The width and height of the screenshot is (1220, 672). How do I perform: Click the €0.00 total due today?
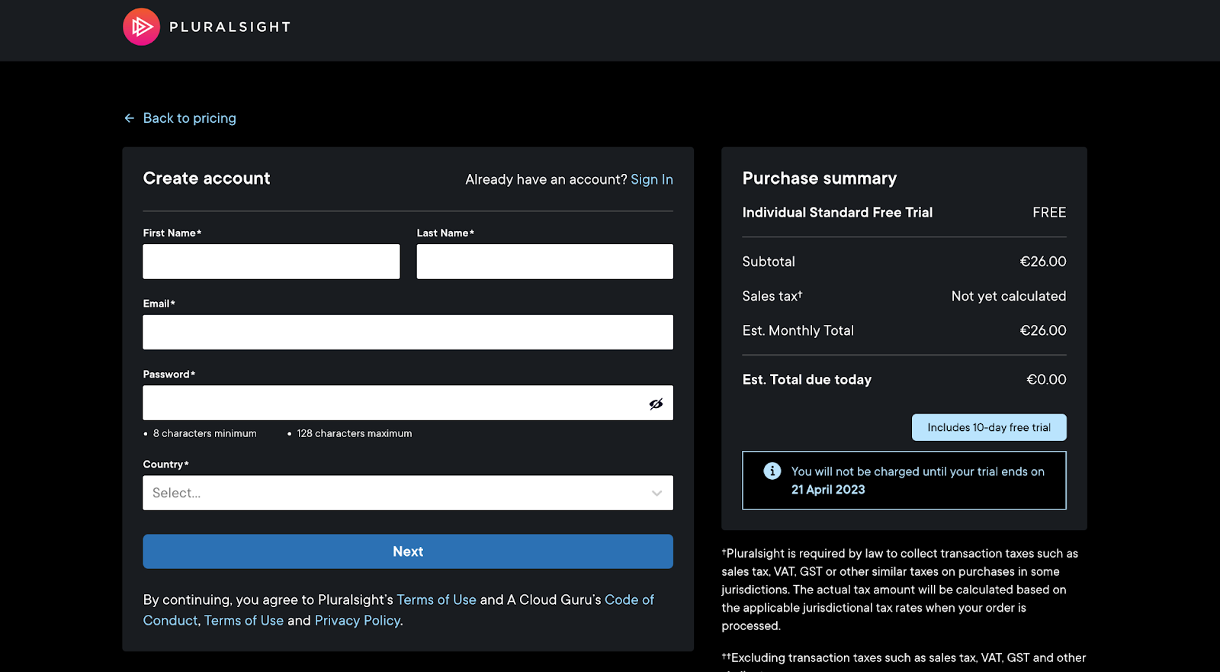(x=1046, y=379)
